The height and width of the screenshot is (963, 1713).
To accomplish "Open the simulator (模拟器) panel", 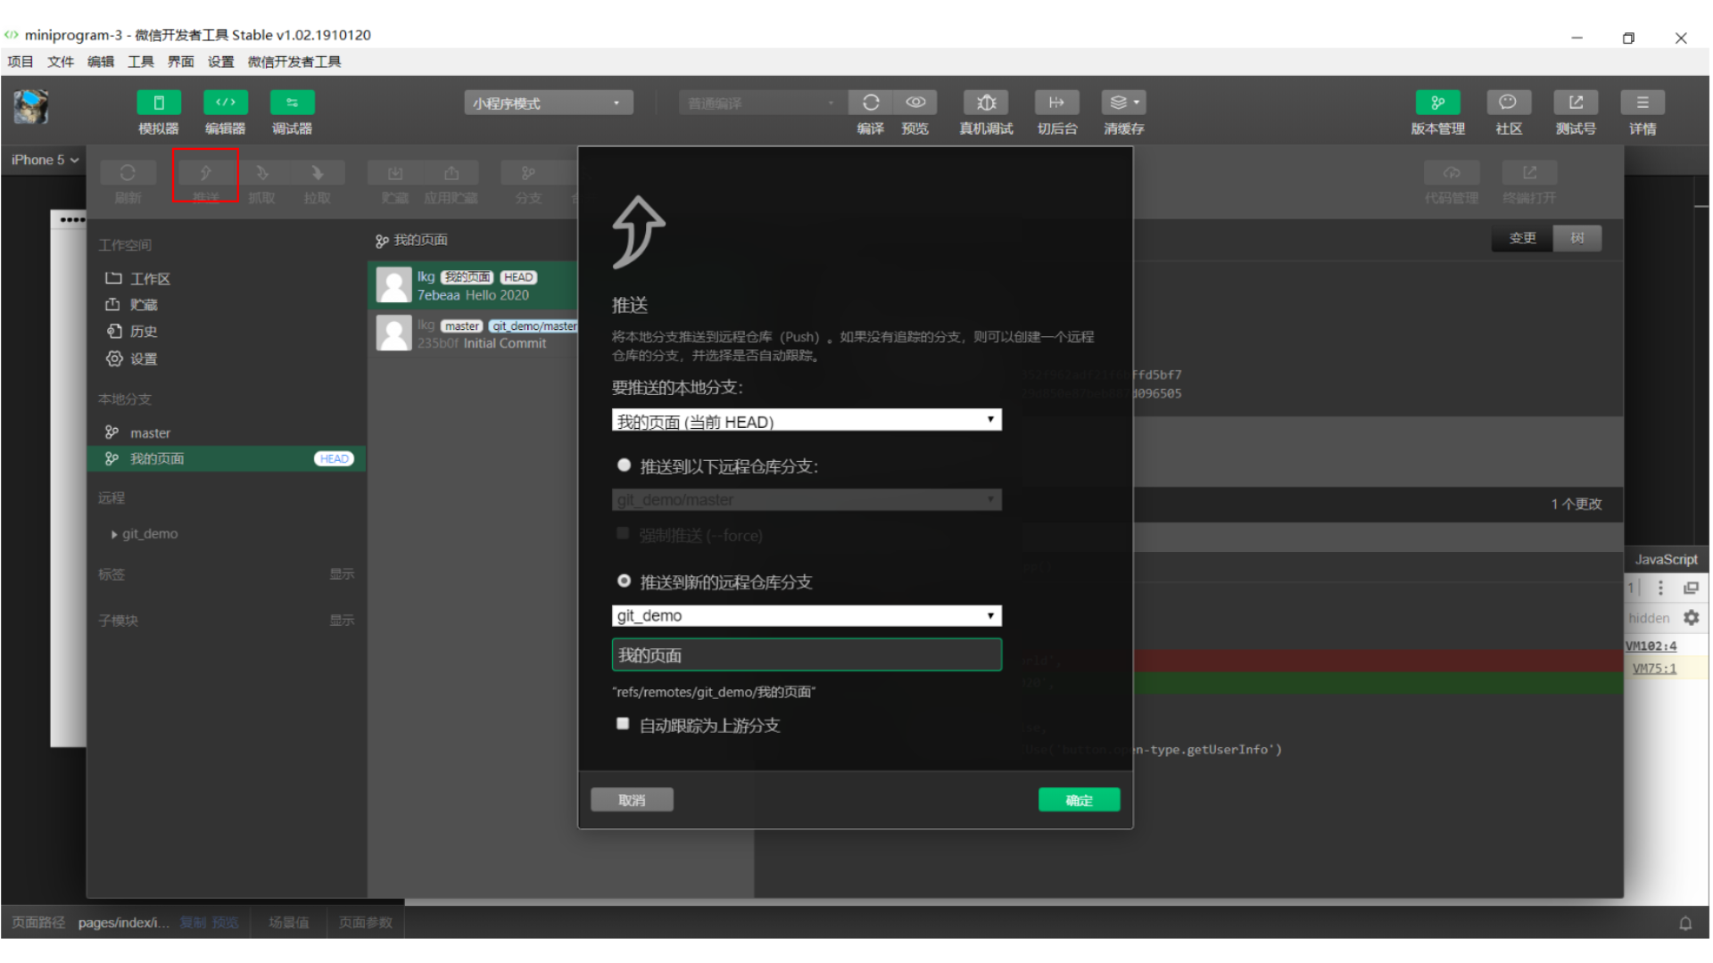I will click(159, 103).
